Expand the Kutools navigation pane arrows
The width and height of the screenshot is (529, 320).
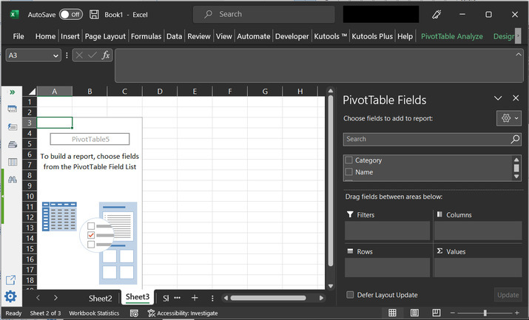[x=12, y=92]
